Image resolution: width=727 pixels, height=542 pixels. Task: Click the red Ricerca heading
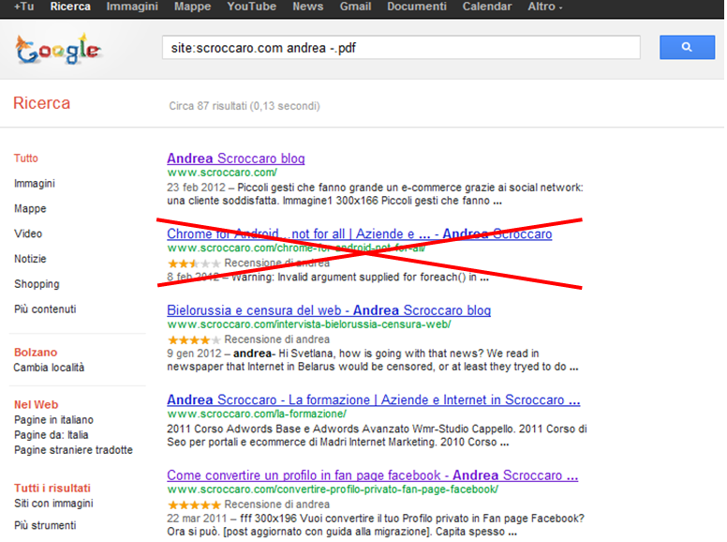coord(42,103)
